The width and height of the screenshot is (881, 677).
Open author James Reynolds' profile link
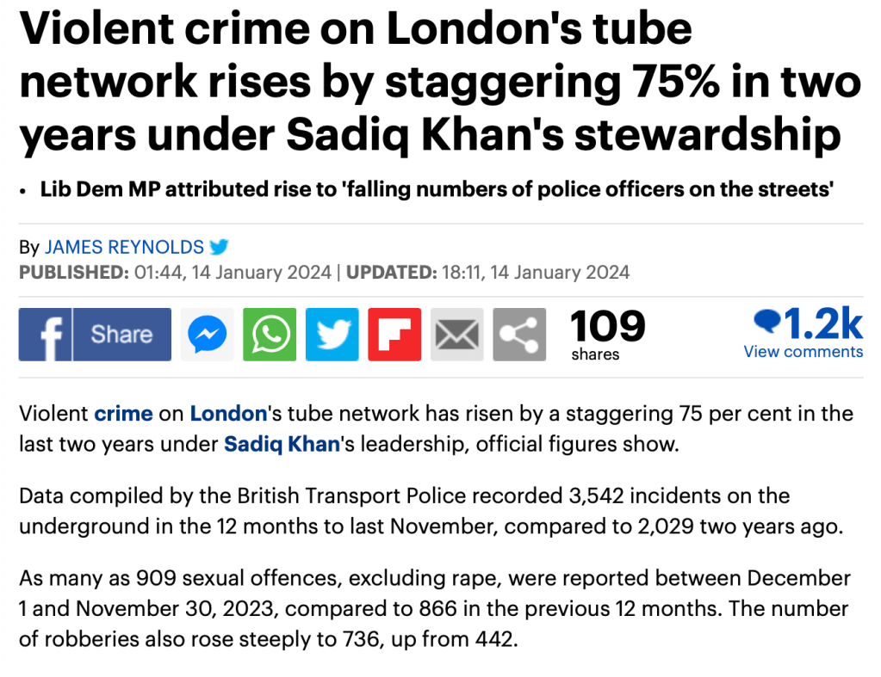coord(124,248)
